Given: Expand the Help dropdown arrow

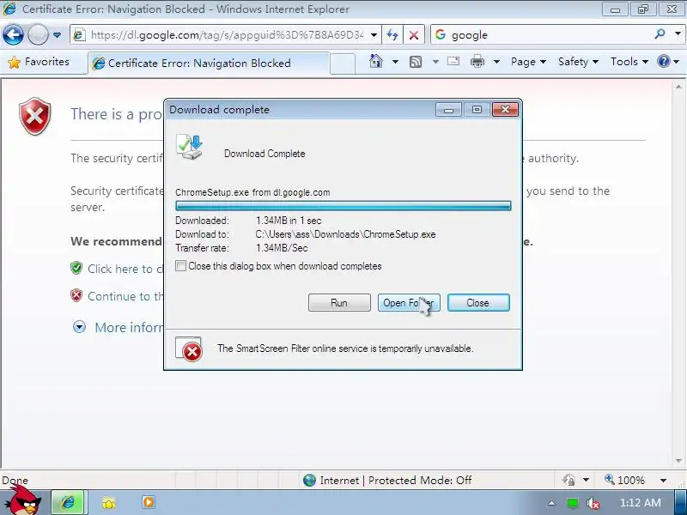Looking at the screenshot, I should coord(677,62).
